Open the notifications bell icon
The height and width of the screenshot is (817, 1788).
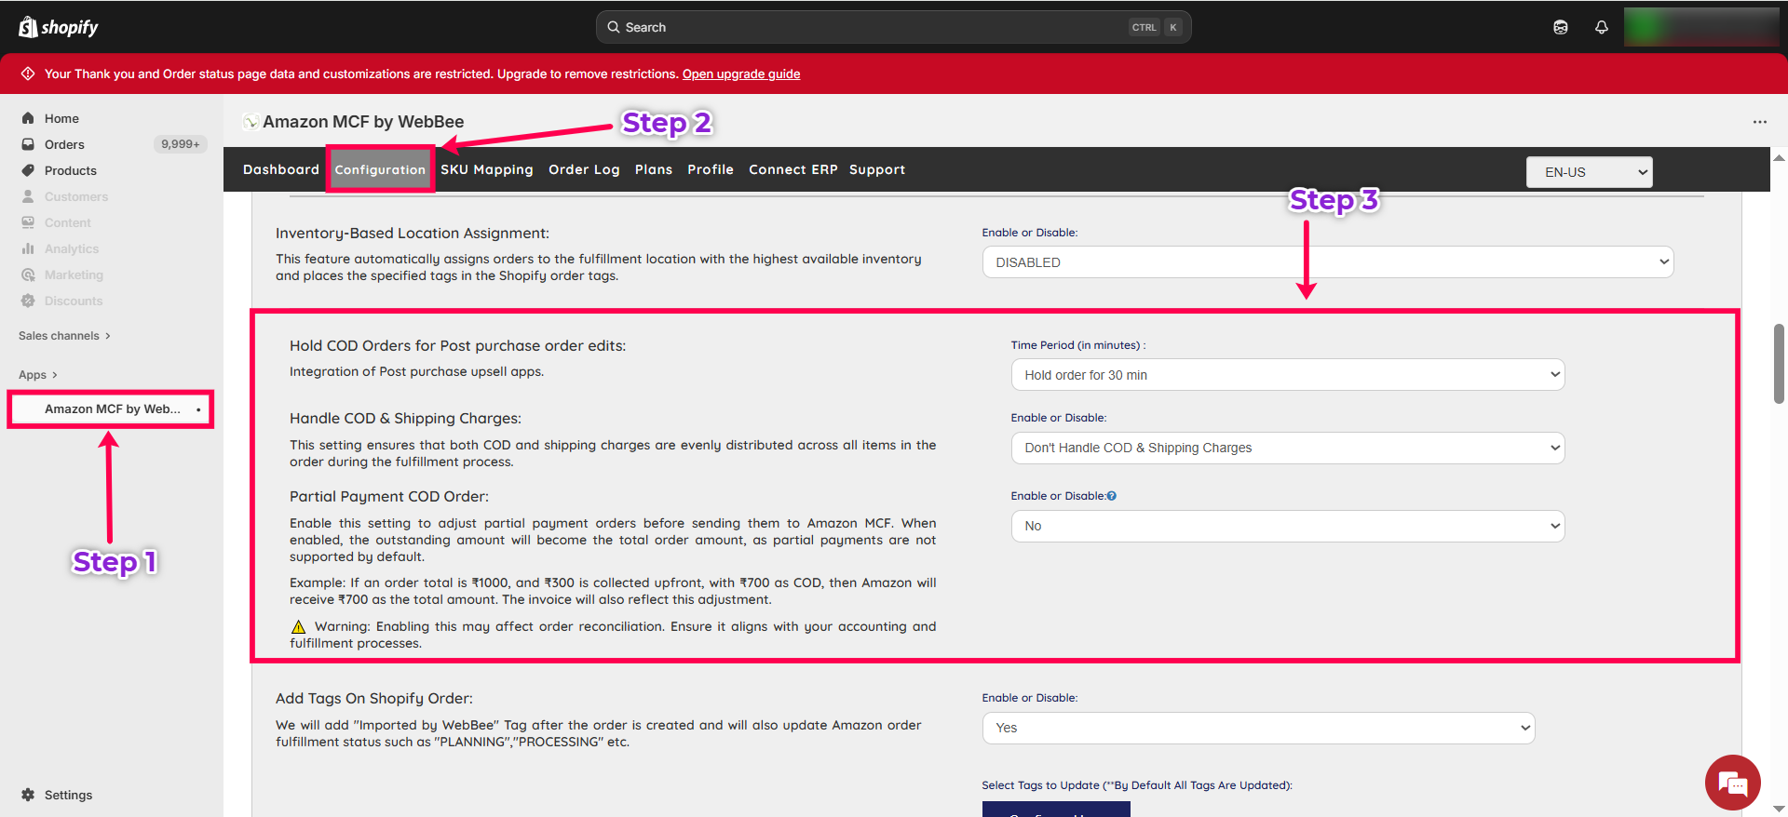point(1601,27)
